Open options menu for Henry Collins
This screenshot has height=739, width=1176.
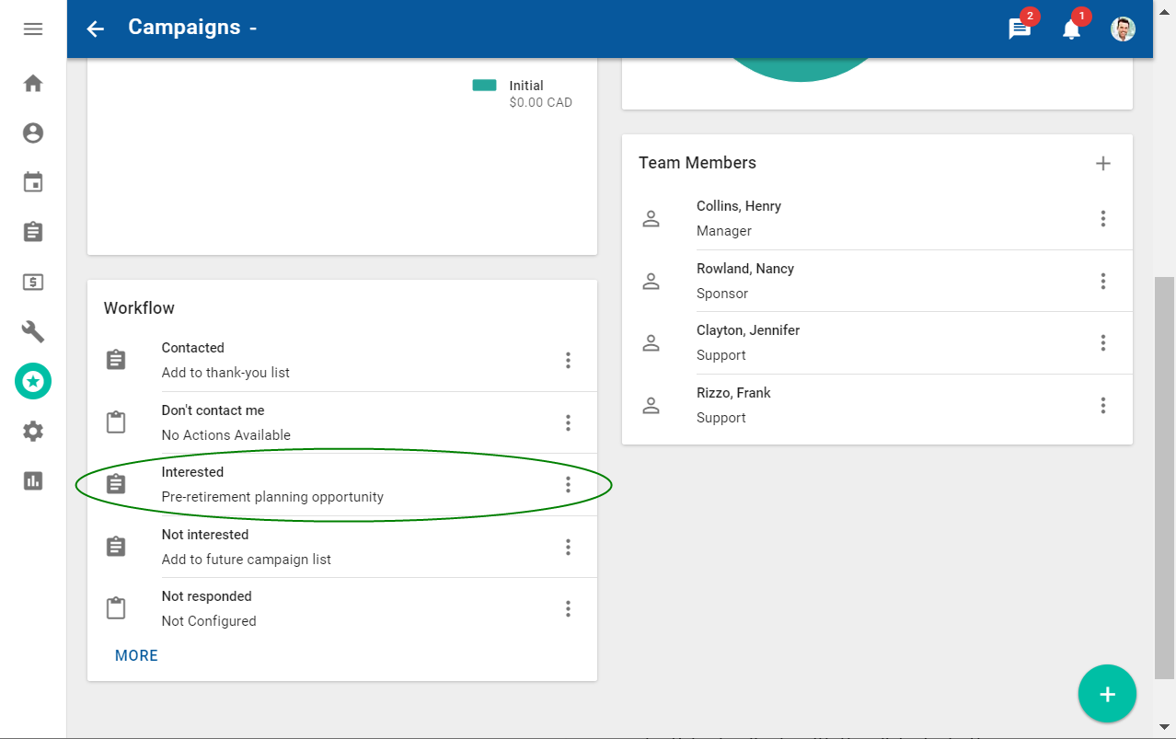(1102, 219)
